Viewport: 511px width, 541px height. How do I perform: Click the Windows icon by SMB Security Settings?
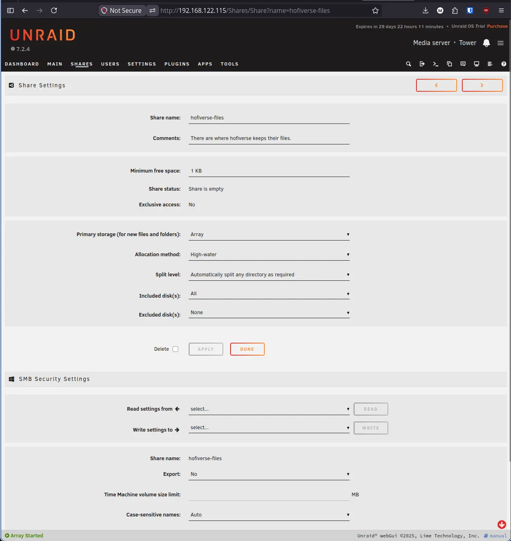pyautogui.click(x=12, y=379)
